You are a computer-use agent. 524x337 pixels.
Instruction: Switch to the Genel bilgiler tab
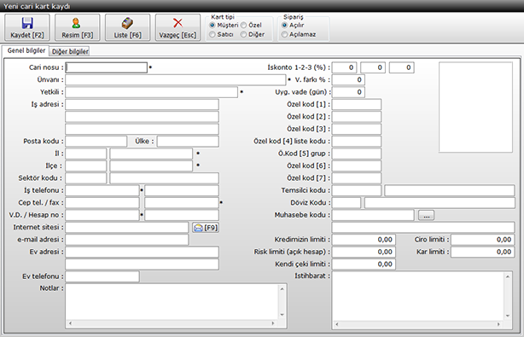coord(26,51)
